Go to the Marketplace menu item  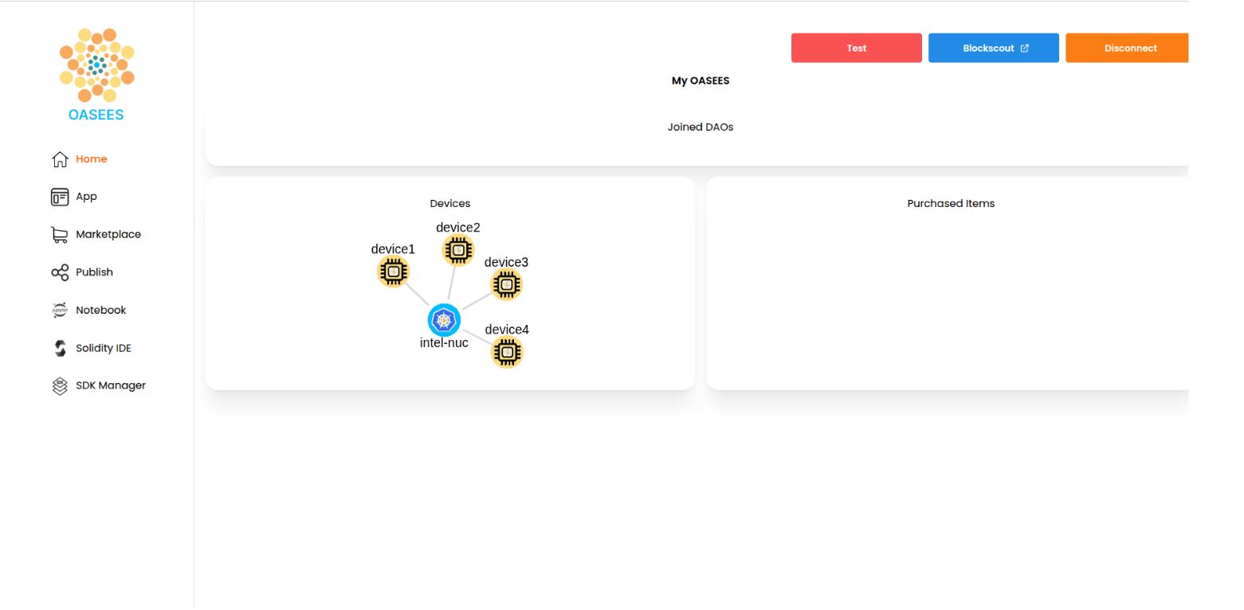[108, 235]
